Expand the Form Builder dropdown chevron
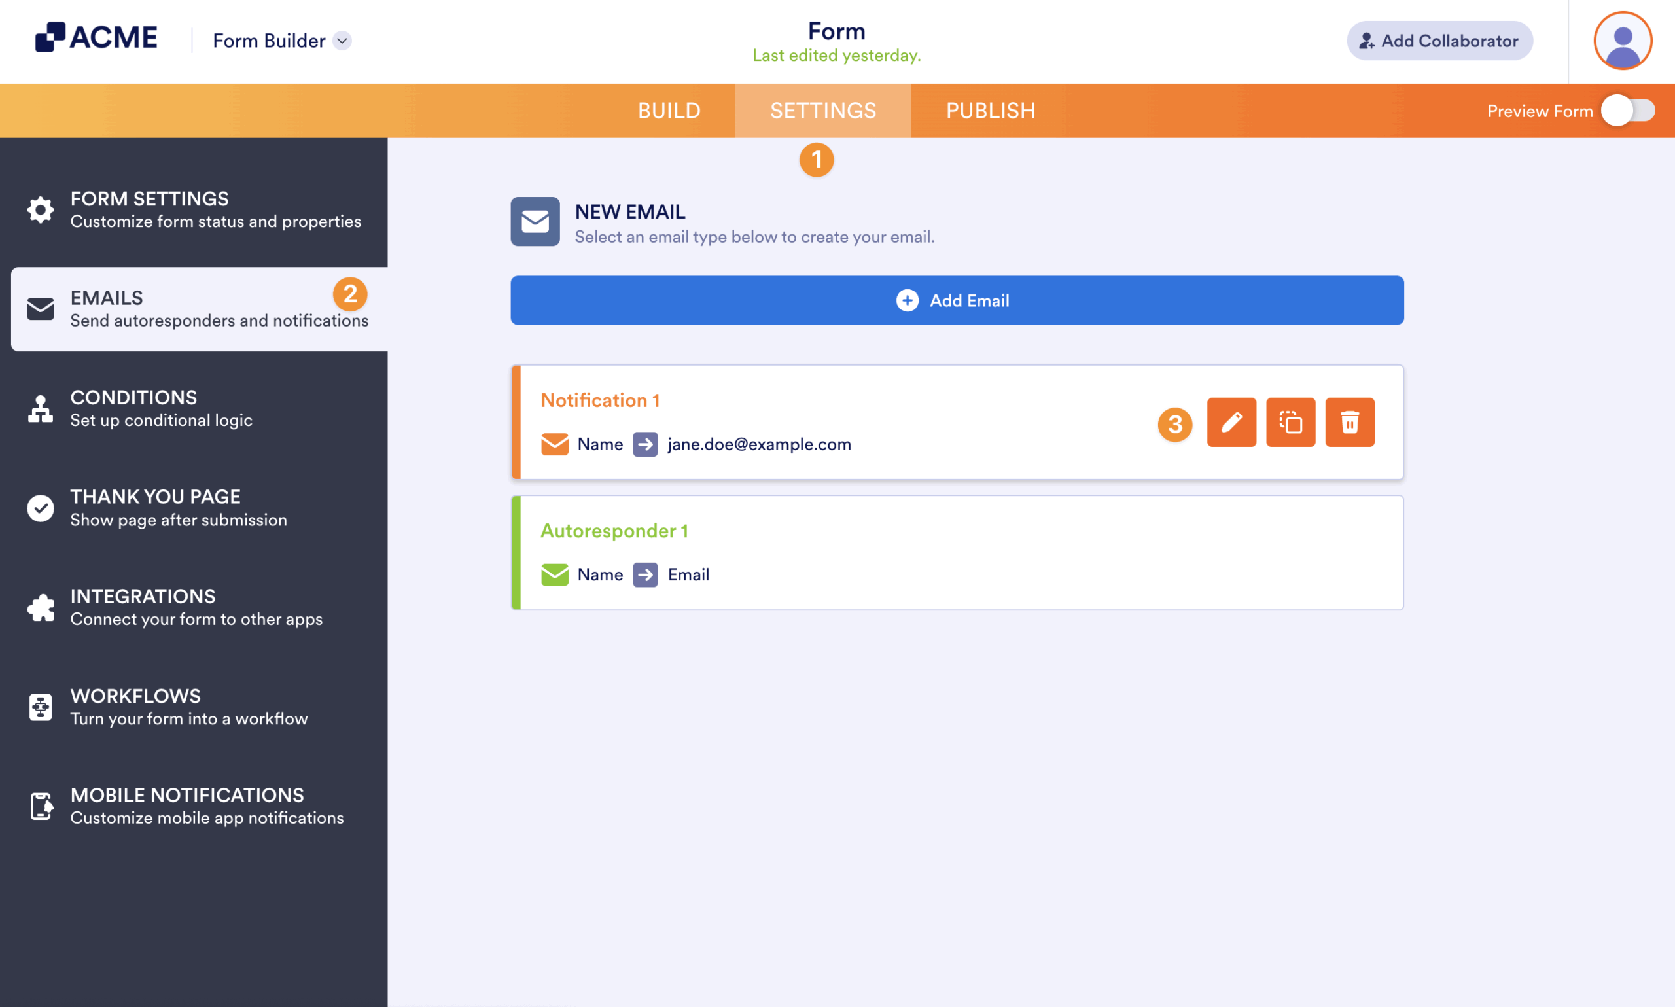The image size is (1675, 1007). coord(343,41)
